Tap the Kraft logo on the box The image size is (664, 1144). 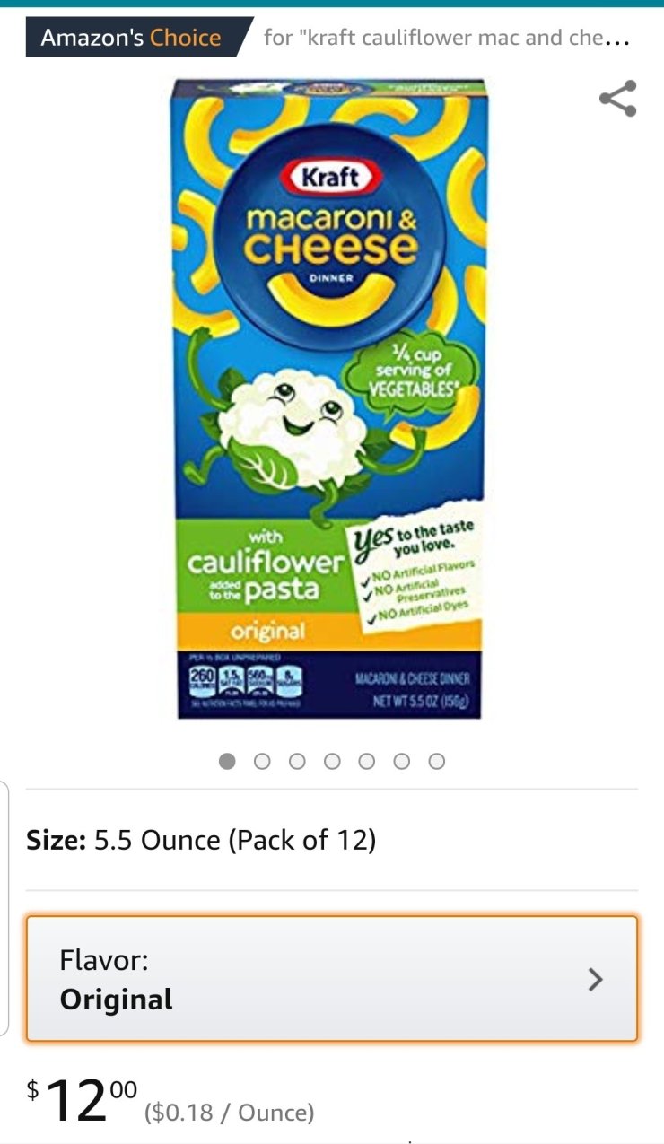click(x=328, y=176)
